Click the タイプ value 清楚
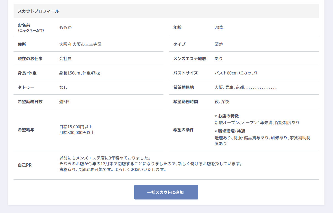Viewport: 333px width, 213px height. pos(219,44)
